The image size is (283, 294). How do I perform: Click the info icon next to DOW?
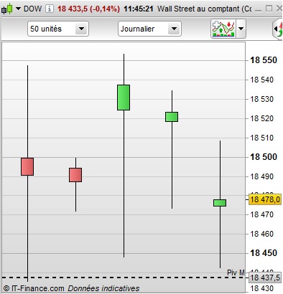coord(50,9)
